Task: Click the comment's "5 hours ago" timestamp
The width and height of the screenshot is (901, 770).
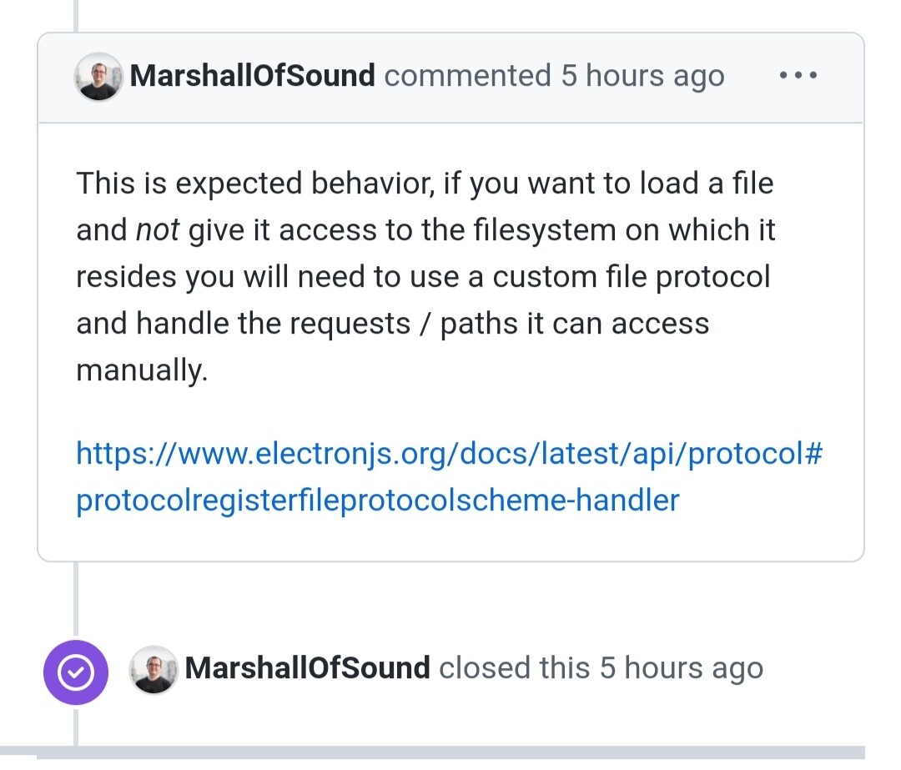Action: coord(642,75)
